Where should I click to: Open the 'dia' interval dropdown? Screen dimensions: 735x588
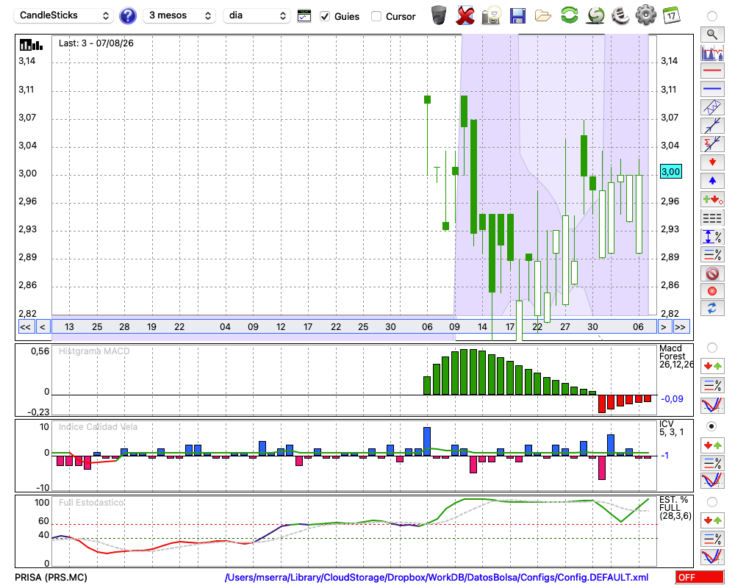257,15
